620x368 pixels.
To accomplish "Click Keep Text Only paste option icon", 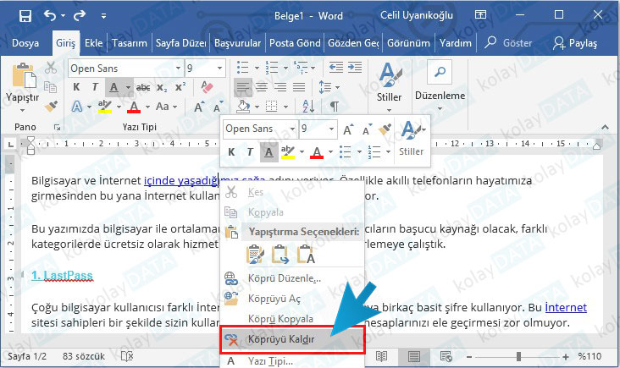I will point(306,255).
